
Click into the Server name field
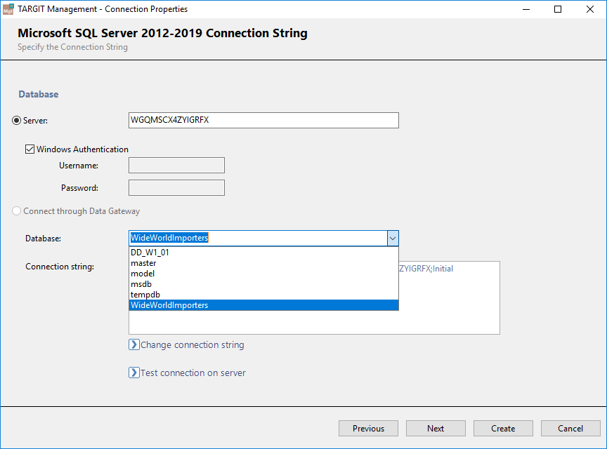click(x=263, y=121)
